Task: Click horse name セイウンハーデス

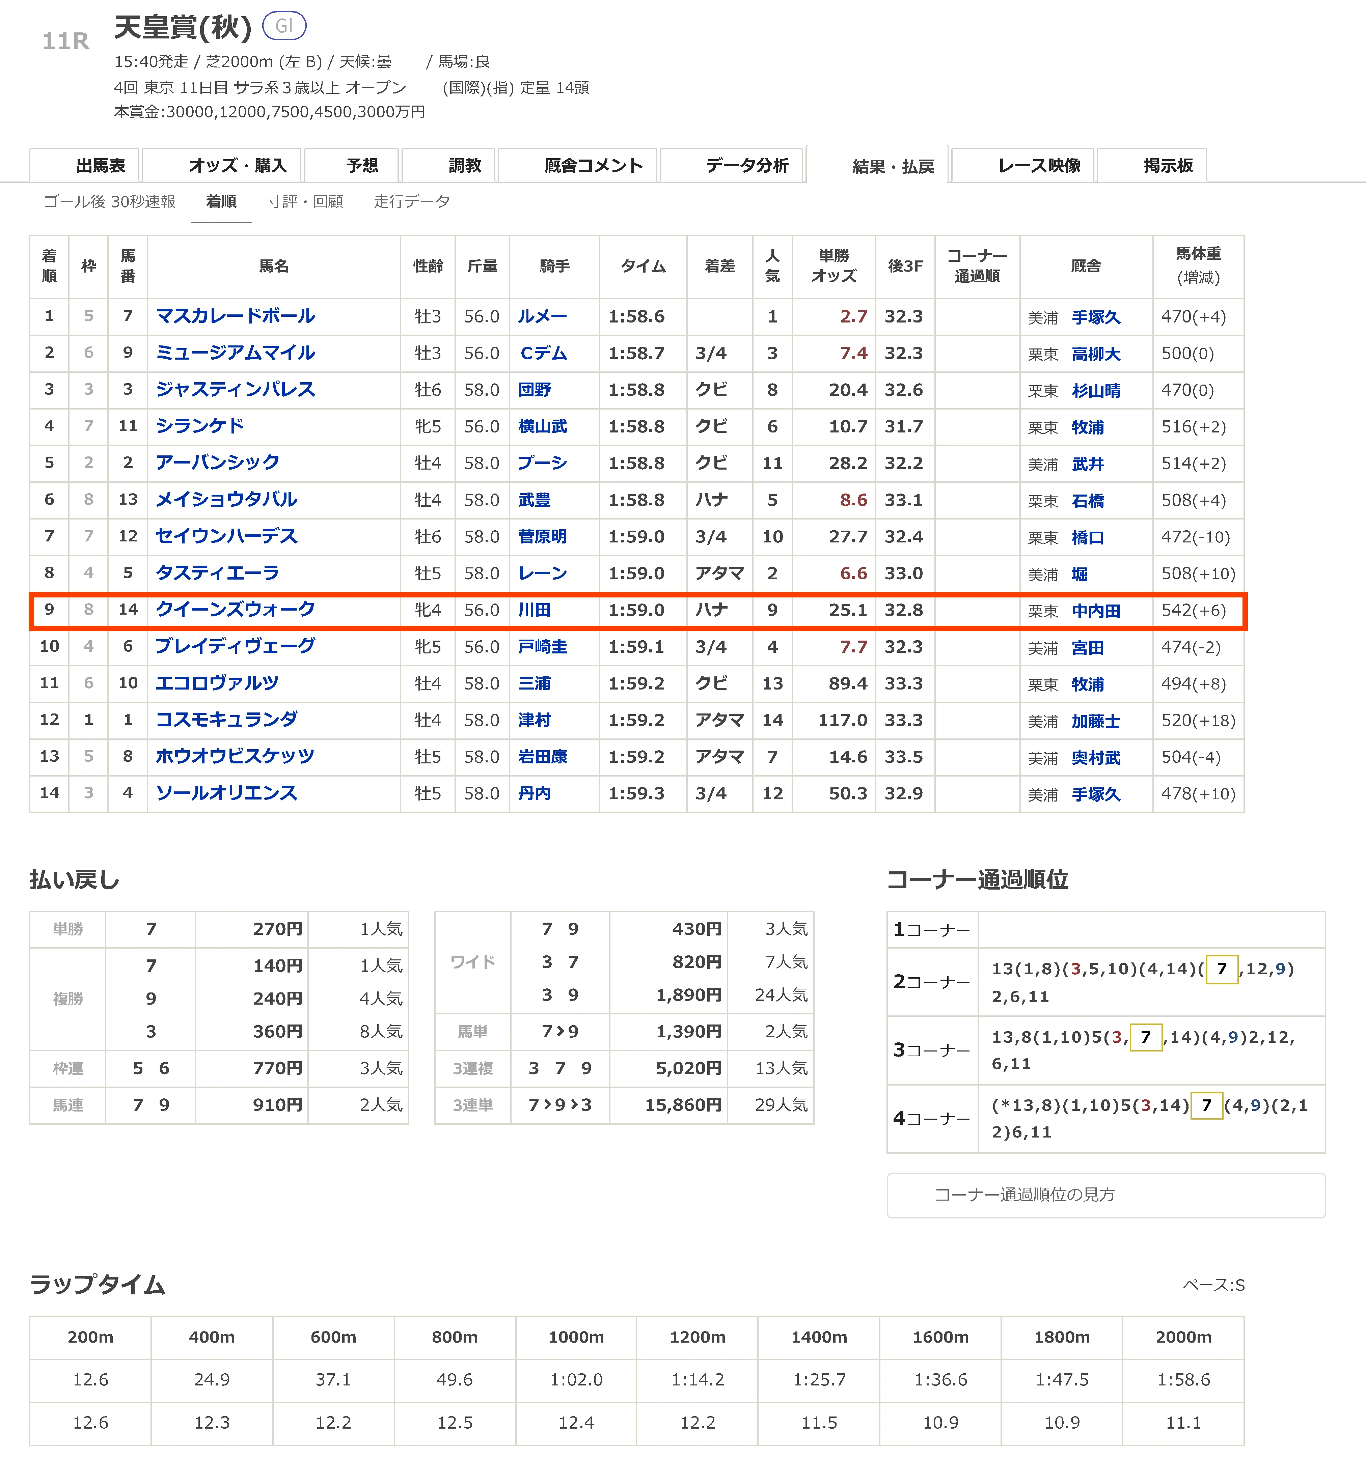Action: tap(226, 536)
